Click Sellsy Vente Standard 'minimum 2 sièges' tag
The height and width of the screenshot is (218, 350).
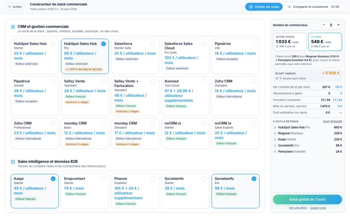click(x=77, y=102)
